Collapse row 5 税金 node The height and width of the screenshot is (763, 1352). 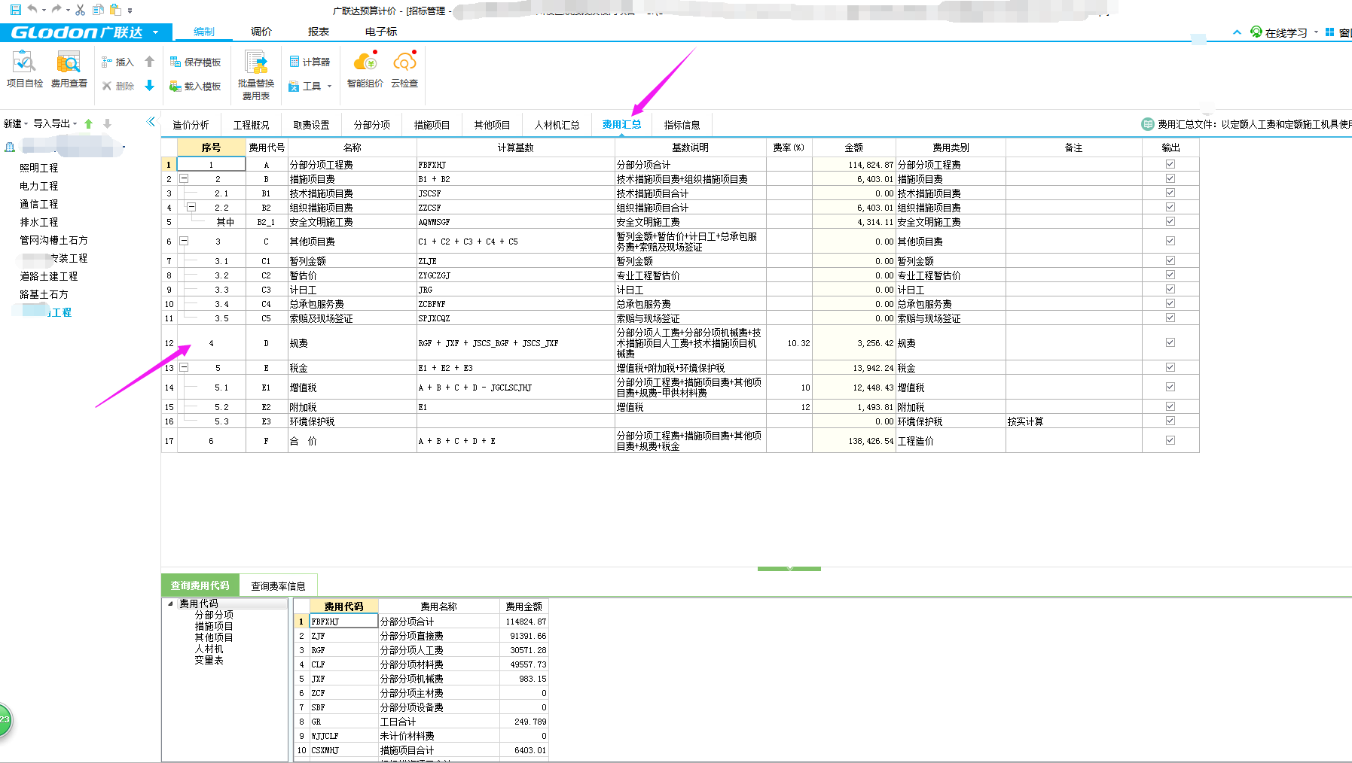(x=184, y=368)
